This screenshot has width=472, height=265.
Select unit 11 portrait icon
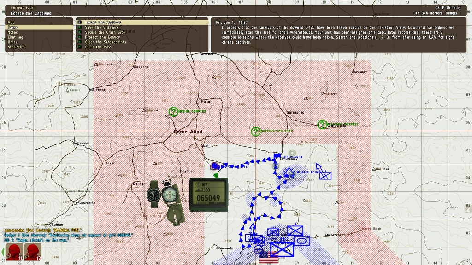coord(14,252)
